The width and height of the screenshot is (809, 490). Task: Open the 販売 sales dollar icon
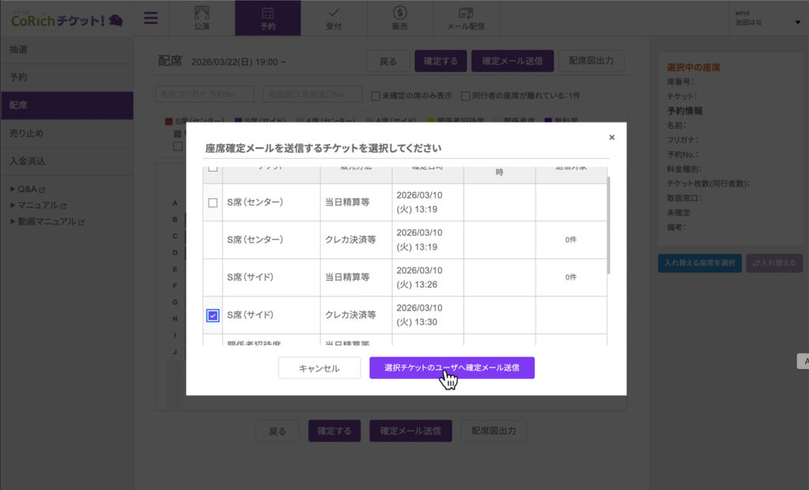coord(400,18)
